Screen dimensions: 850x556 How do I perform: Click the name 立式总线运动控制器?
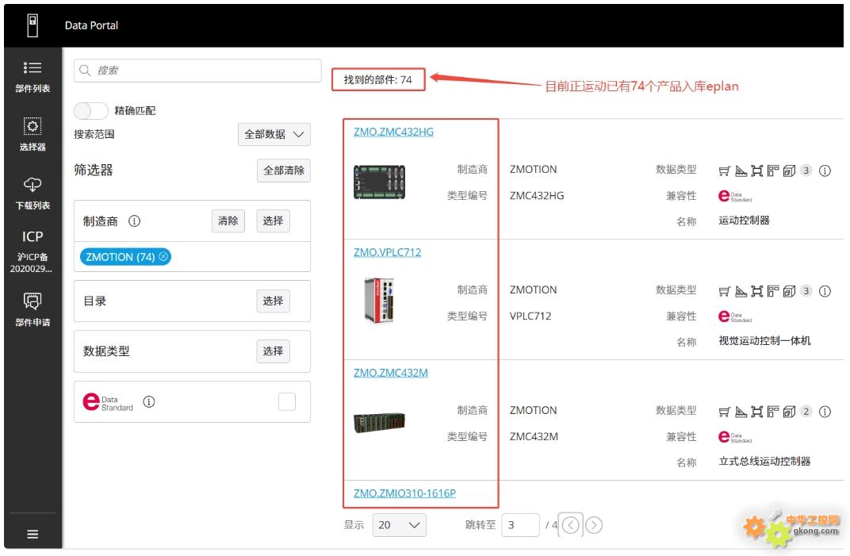pyautogui.click(x=764, y=461)
